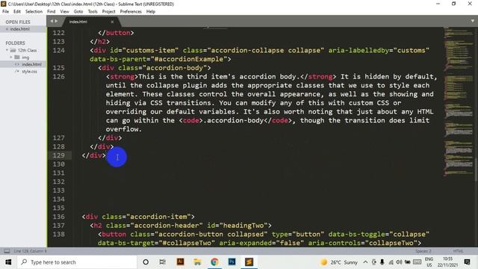478x269 pixels.
Task: Open the Edit menu
Action: 17,12
